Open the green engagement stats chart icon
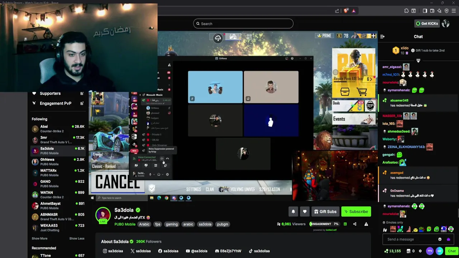Viewport: 459px width, 258px height. click(x=345, y=224)
